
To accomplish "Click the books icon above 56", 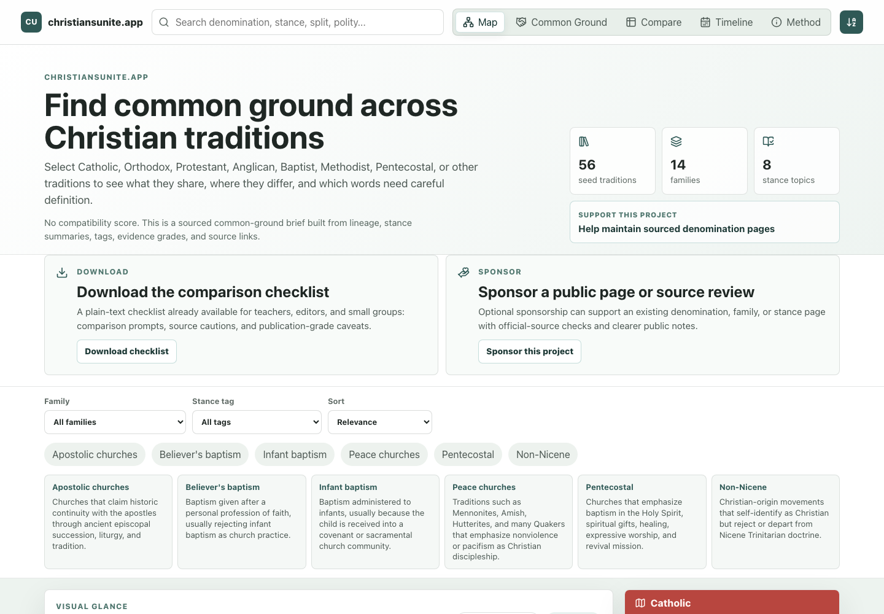I will click(x=584, y=142).
